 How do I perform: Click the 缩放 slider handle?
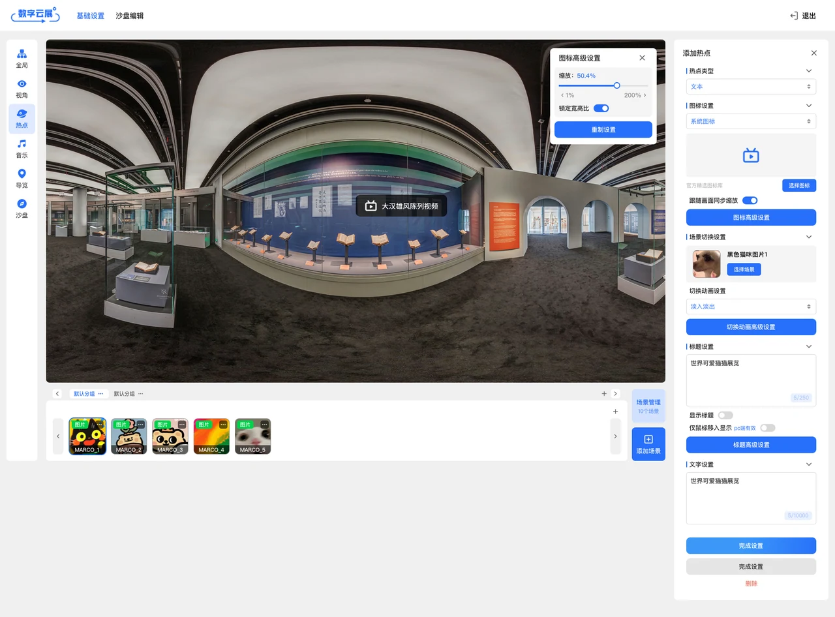[x=616, y=85]
